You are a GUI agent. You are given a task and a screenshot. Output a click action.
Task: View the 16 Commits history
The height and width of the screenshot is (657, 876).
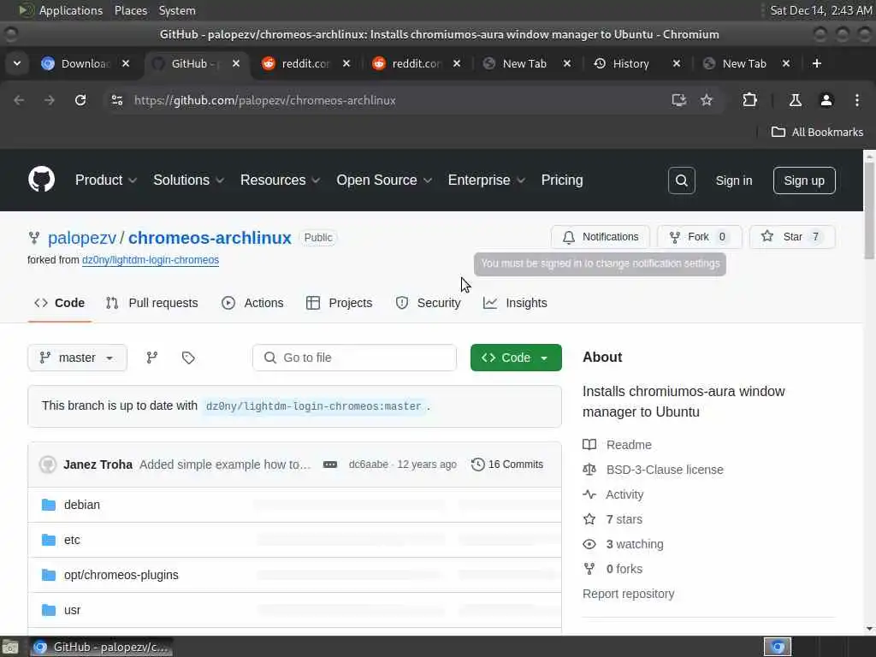507,465
